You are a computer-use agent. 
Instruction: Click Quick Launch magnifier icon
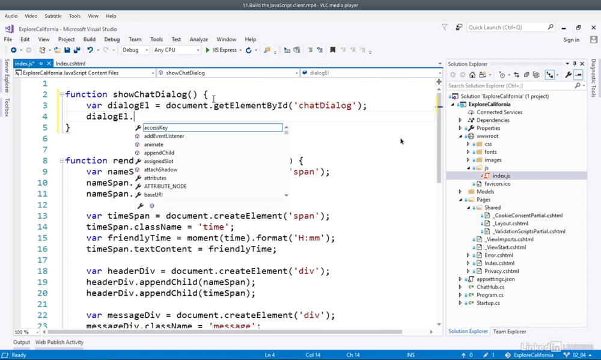pos(551,27)
